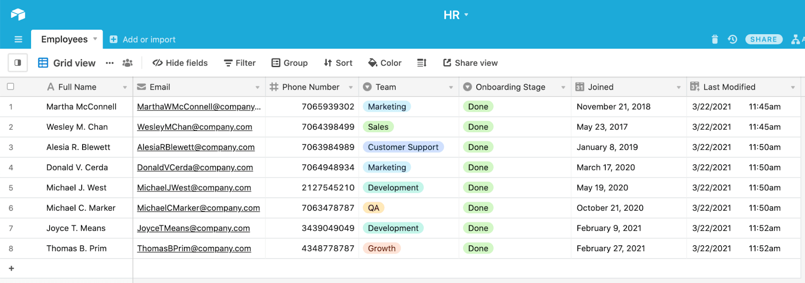Select the Employees table tab
This screenshot has width=805, height=283.
tap(64, 39)
